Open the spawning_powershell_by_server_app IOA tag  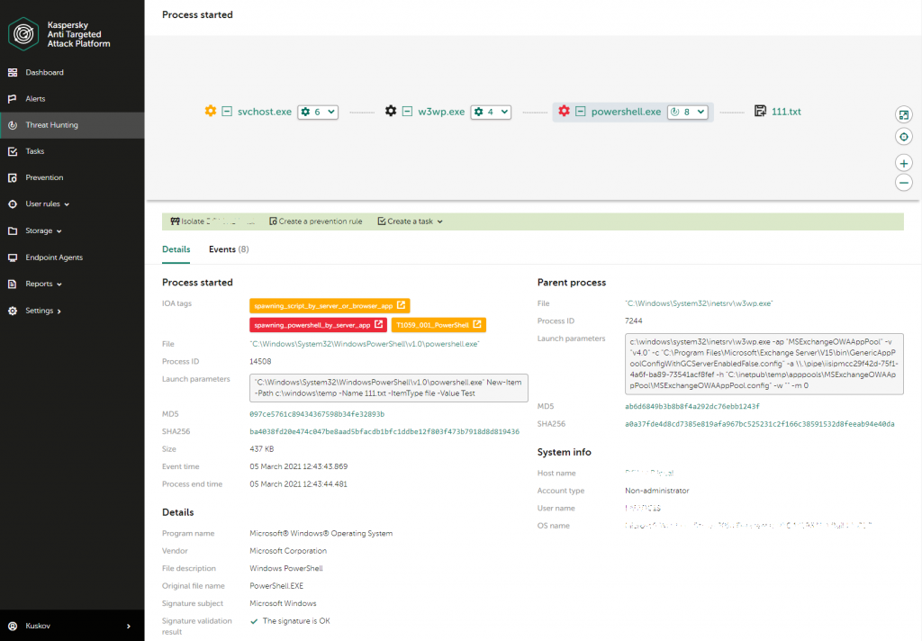pos(318,325)
